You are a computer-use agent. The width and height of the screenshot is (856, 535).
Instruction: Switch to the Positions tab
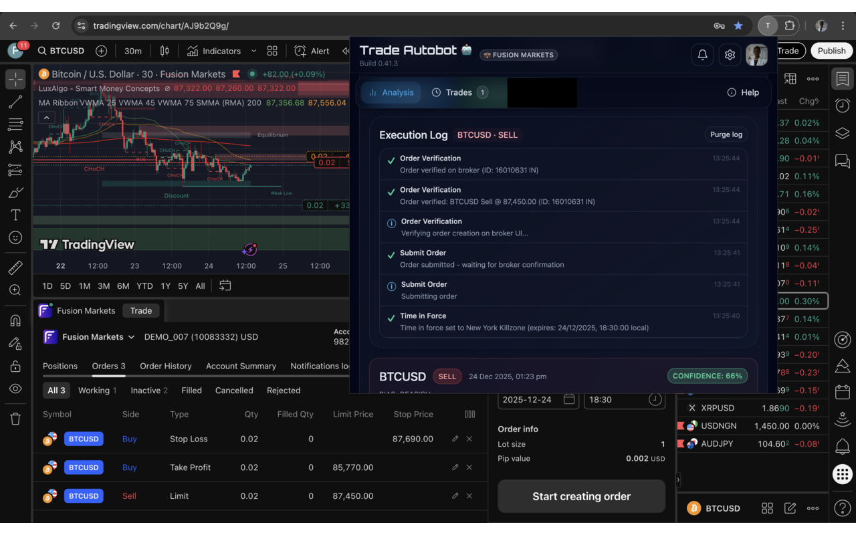pos(60,366)
